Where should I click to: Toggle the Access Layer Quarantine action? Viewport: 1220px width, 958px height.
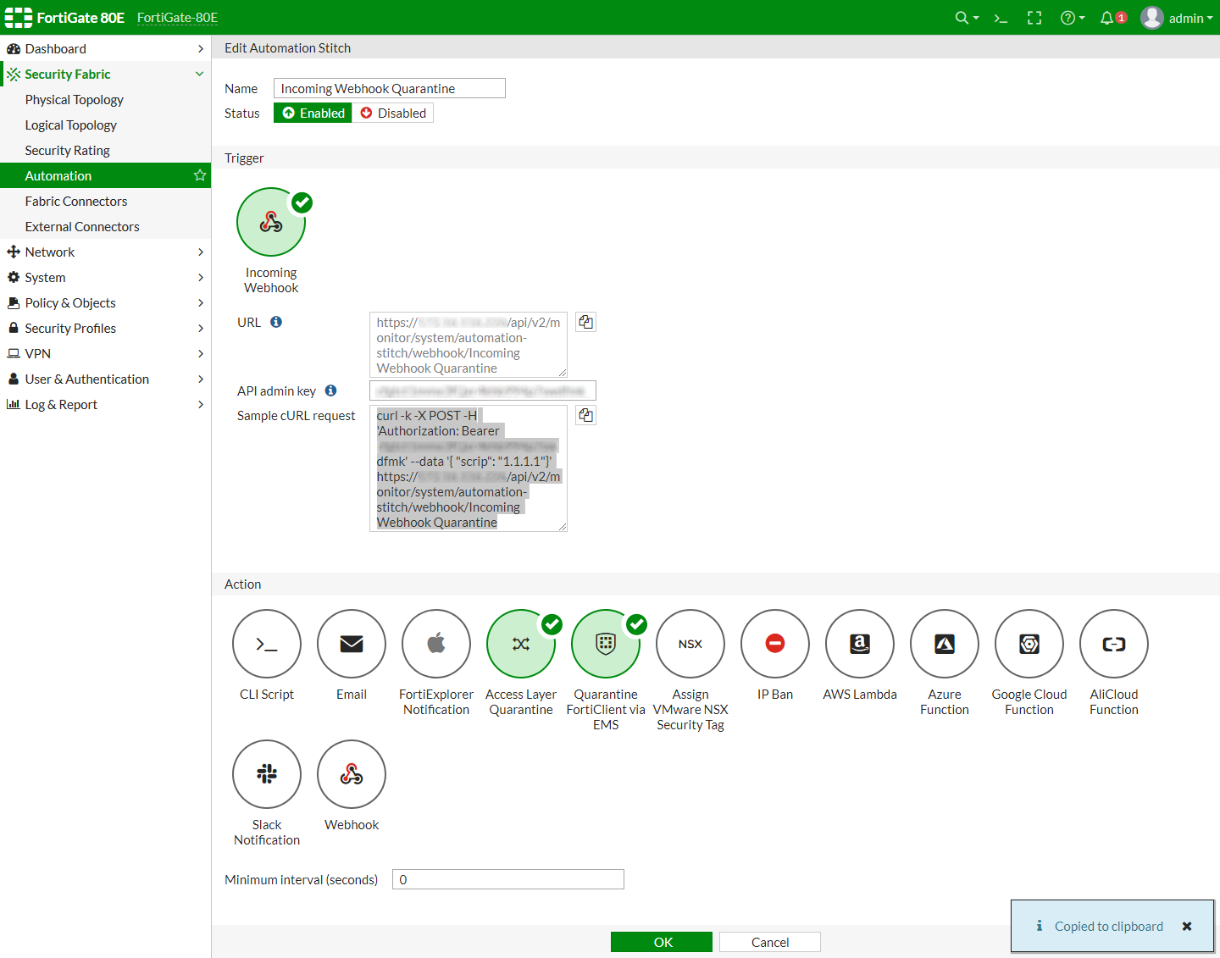coord(521,644)
